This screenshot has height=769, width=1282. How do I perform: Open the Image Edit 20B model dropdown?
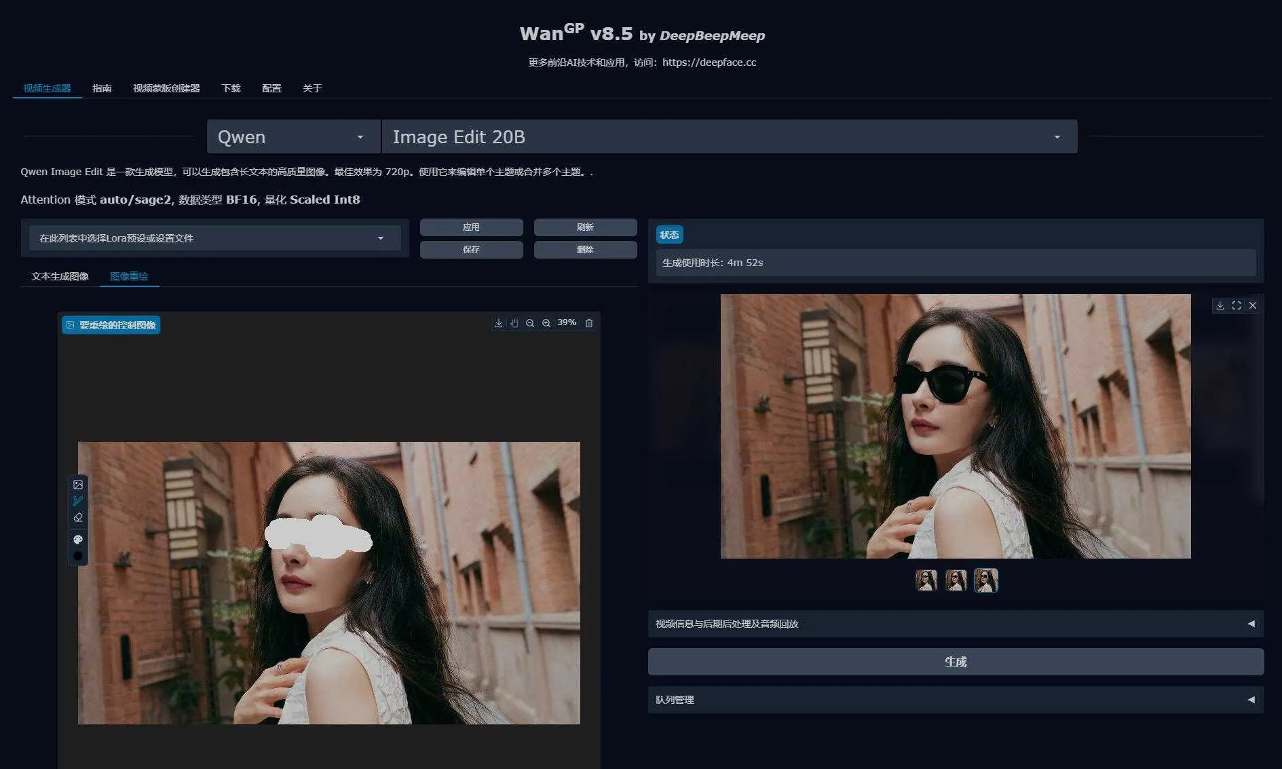[729, 137]
